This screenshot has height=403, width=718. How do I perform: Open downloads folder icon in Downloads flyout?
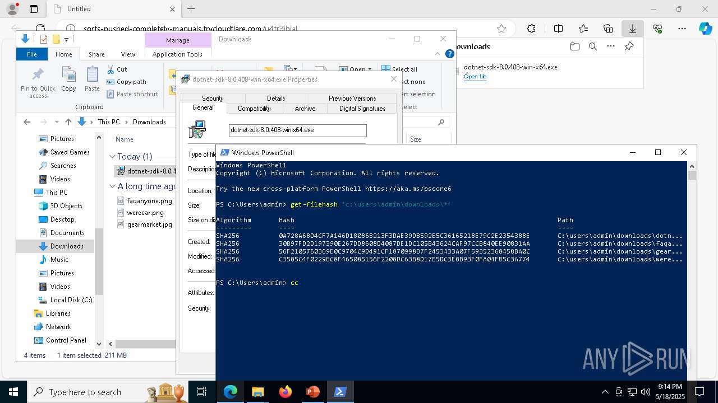coord(574,46)
